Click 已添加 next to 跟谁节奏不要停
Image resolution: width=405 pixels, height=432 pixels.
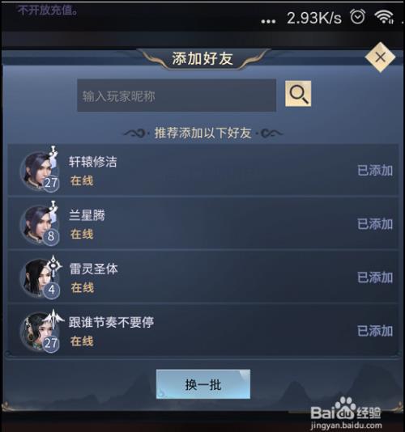375,331
